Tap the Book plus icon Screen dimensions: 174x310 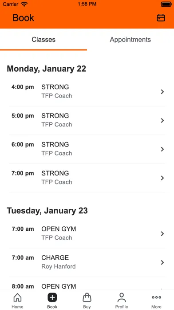[x=52, y=298]
